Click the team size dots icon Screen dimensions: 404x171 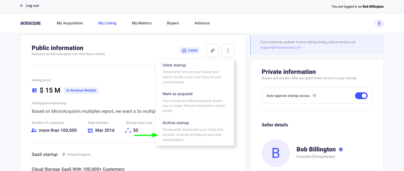tap(128, 130)
